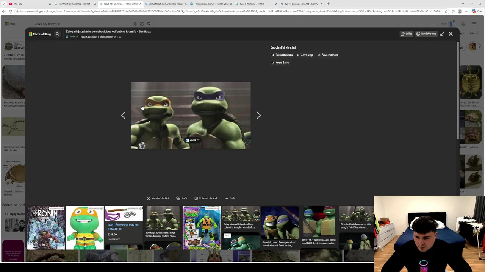Search related Želva Zelenavá
Image resolution: width=485 pixels, height=272 pixels.
[x=328, y=55]
